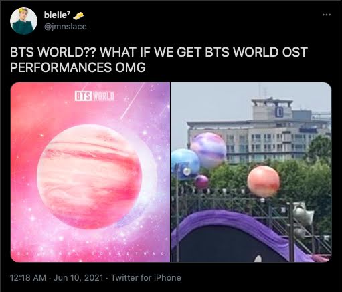Screen dimensions: 342x292
Task: Visit the @jmnslace handle link
Action: coord(66,27)
